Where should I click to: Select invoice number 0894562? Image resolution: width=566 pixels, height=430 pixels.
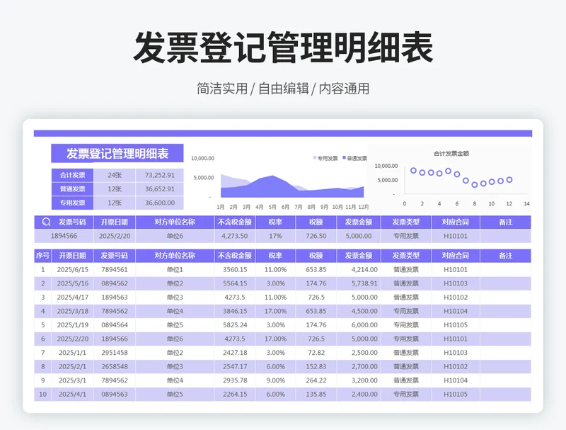tap(115, 283)
